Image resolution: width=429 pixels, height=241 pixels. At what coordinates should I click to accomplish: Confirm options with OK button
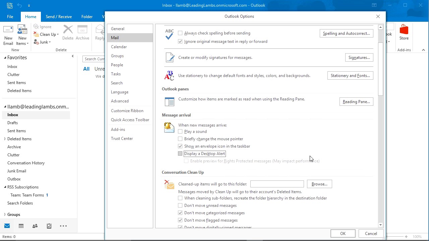(343, 234)
